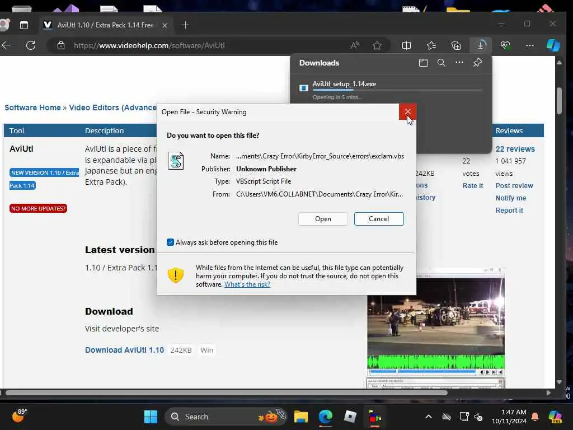Click the VBScript file icon in dialog
This screenshot has height=430, width=573.
pyautogui.click(x=176, y=161)
